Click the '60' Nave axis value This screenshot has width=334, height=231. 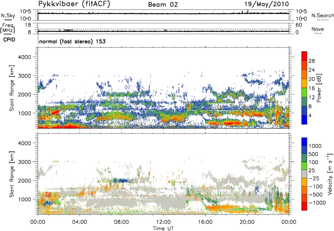(x=299, y=25)
